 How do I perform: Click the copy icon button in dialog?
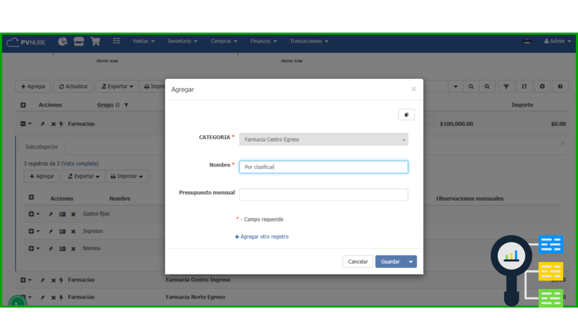(406, 115)
